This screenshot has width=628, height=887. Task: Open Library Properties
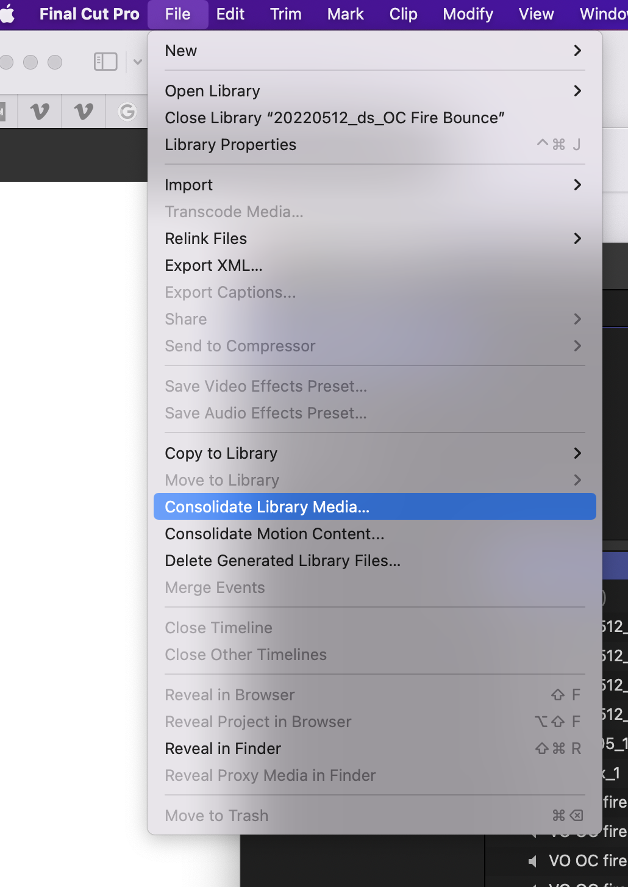point(230,145)
